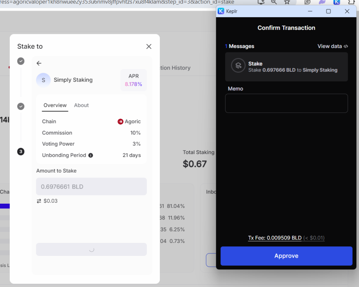
Task: Click the Stake message icon in Keplr
Action: click(x=238, y=65)
